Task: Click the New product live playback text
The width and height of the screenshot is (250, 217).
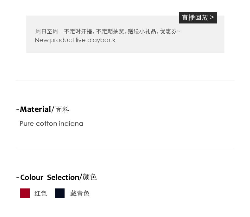Action: pyautogui.click(x=75, y=40)
